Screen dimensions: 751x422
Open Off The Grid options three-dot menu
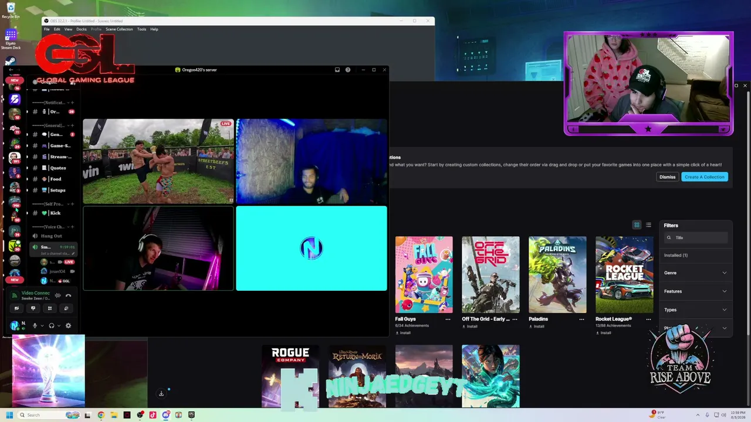[x=515, y=319]
